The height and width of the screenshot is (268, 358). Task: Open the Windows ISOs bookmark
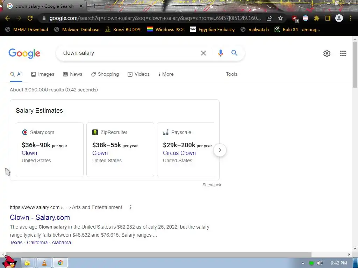166,29
